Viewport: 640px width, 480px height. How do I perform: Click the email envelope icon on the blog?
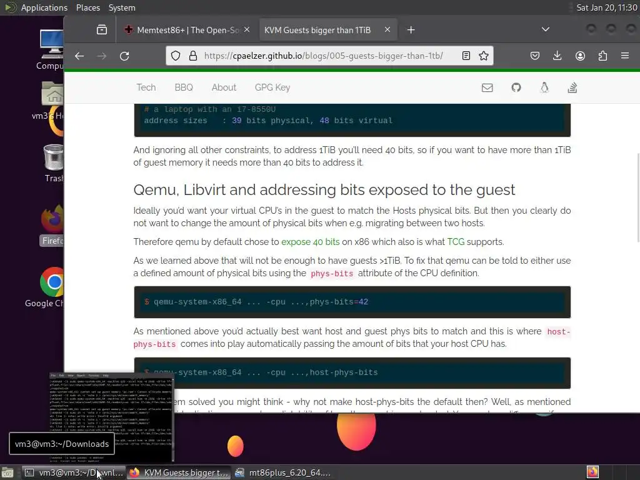487,87
